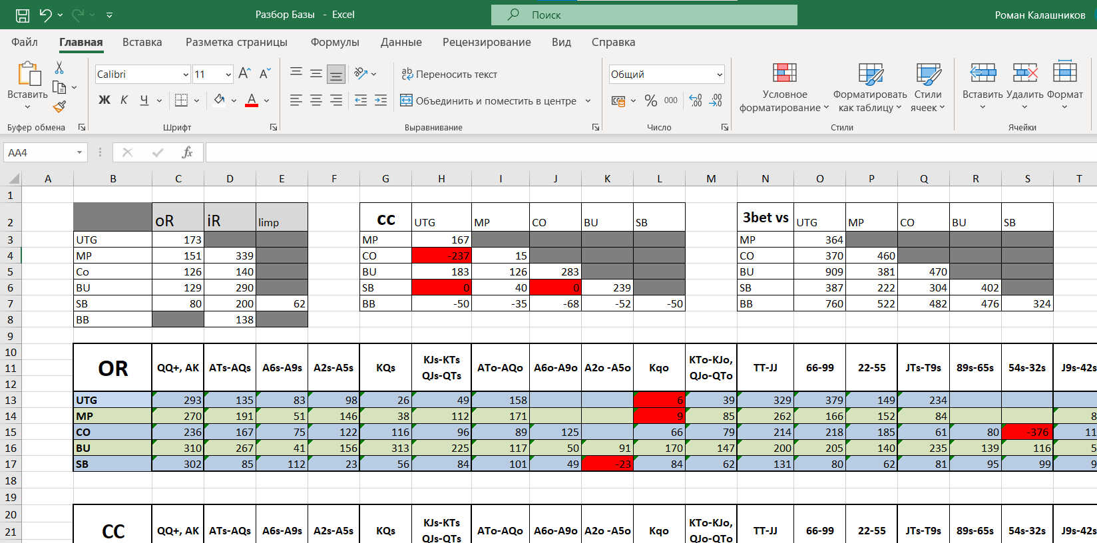Undo the last action
The image size is (1097, 543).
tap(45, 15)
